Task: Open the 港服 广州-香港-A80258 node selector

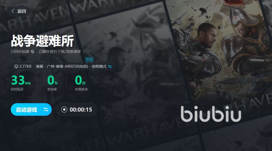Action: (71, 66)
